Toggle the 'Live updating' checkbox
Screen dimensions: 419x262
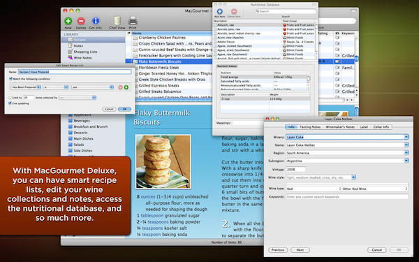coord(10,103)
